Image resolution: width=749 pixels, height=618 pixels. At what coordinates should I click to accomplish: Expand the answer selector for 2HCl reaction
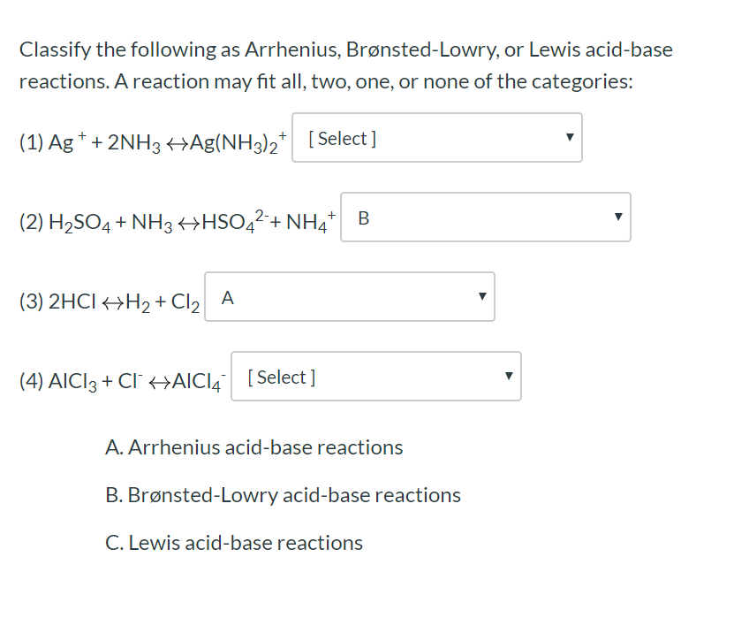coord(350,297)
